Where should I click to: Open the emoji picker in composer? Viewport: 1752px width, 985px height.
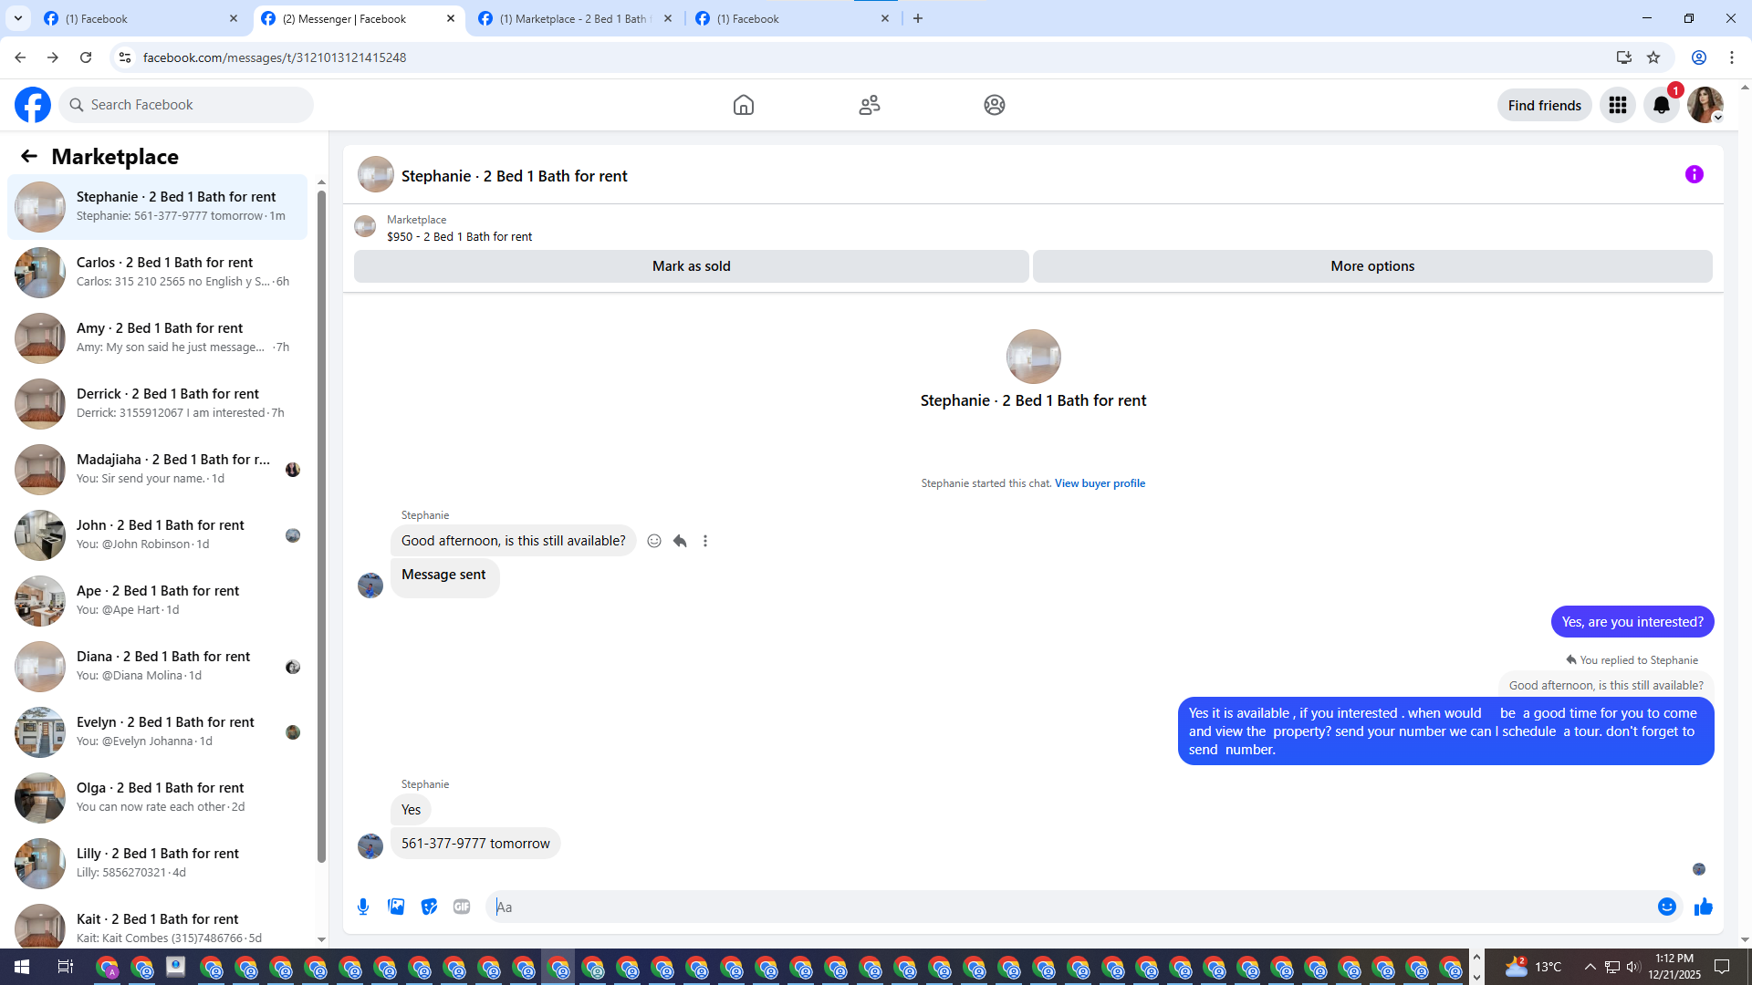click(1667, 907)
